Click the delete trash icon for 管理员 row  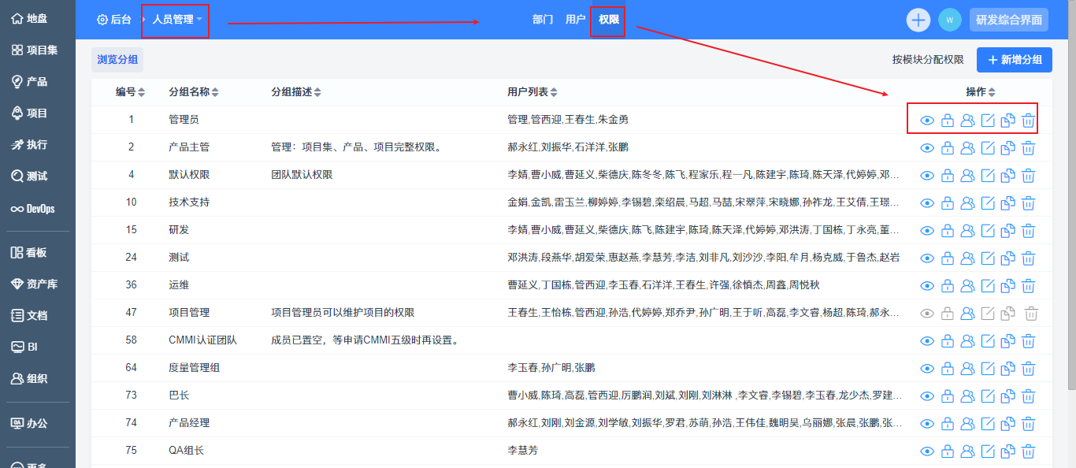coord(1028,121)
